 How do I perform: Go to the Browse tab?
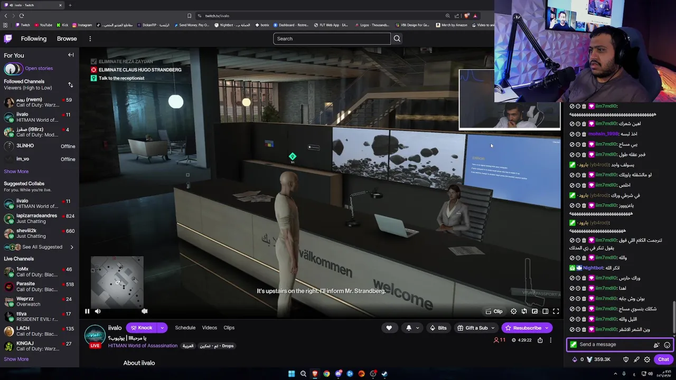[67, 39]
